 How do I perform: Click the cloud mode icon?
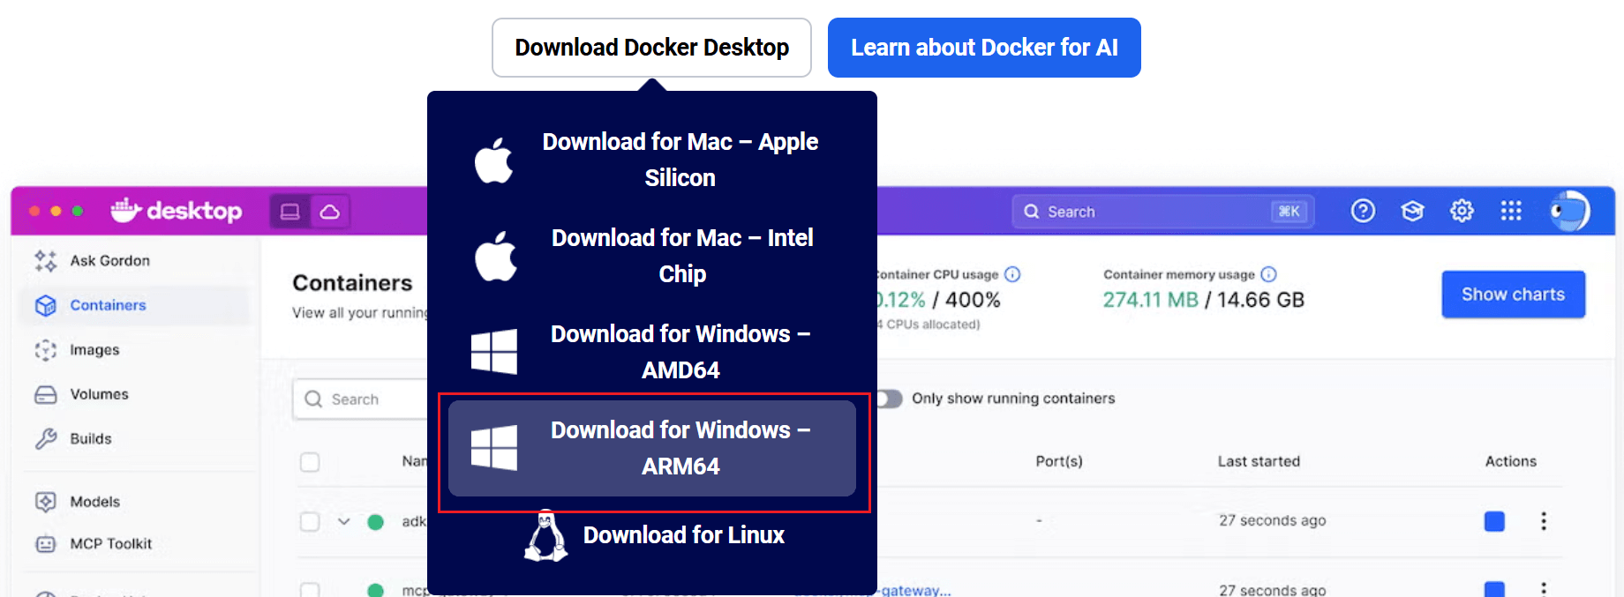point(330,212)
